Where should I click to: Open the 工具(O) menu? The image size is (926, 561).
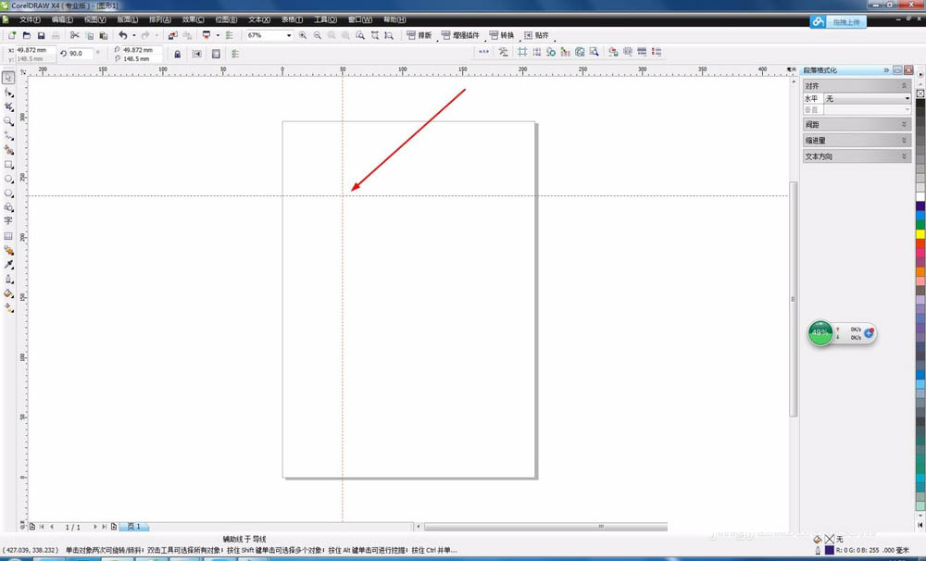coord(325,19)
